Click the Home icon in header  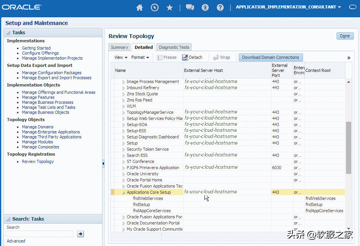(x=139, y=8)
